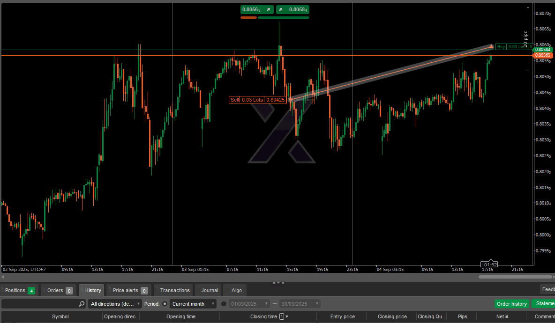Click the Closing time sort arrow indicator
Image resolution: width=555 pixels, height=323 pixels.
click(287, 317)
